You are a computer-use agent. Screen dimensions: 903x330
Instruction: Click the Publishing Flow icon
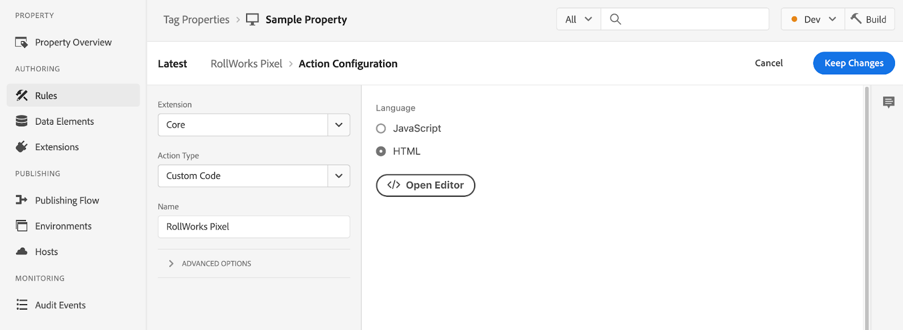[x=21, y=200]
